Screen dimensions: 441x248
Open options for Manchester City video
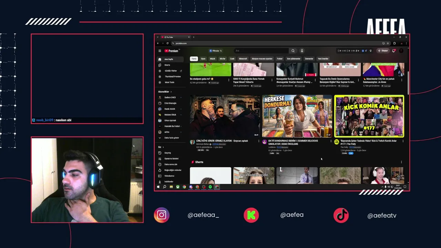pyautogui.click(x=402, y=80)
